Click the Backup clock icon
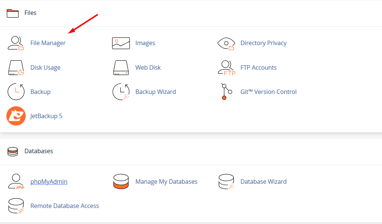Image resolution: width=382 pixels, height=224 pixels. [x=16, y=92]
